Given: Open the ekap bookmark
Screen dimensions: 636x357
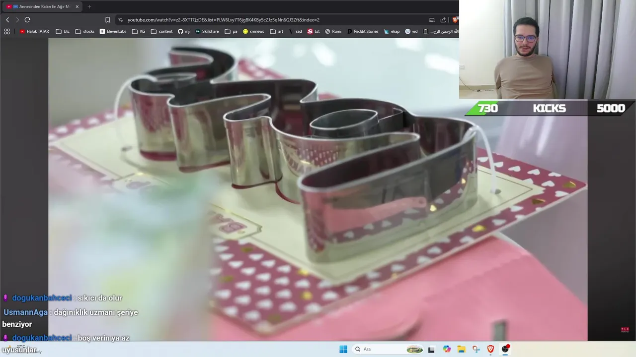Looking at the screenshot, I should (392, 31).
